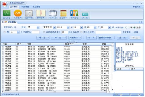Open the 宝贝起名 ABC tool
The image size is (145, 97).
click(7, 14)
